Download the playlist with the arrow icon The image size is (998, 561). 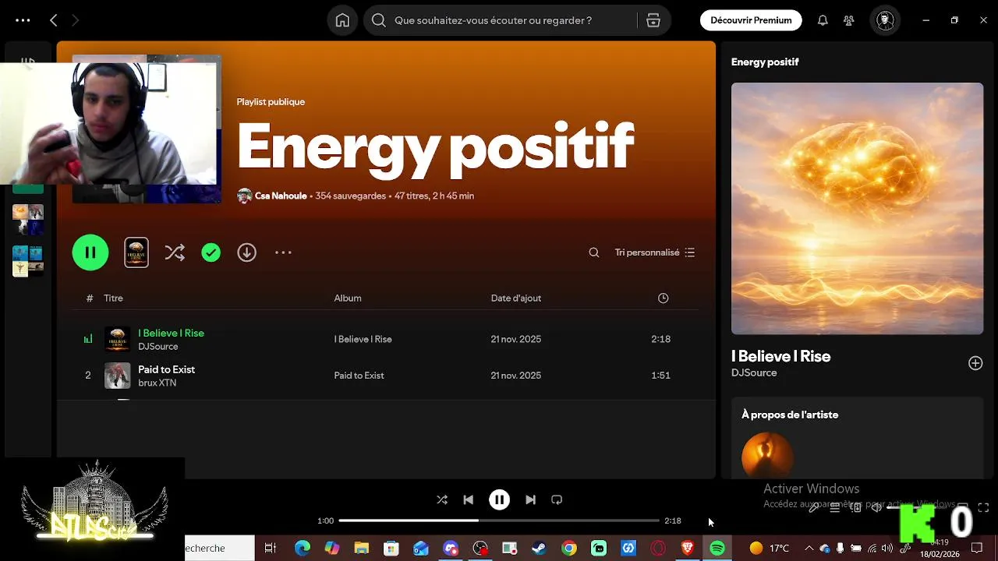[246, 252]
